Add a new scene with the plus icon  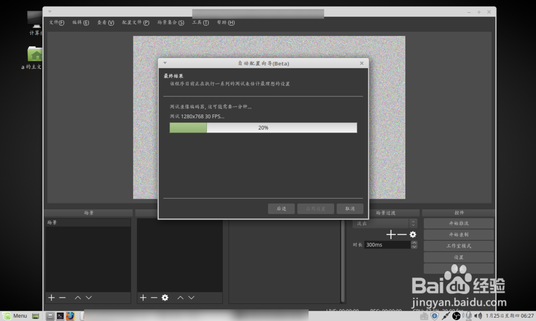pos(51,297)
